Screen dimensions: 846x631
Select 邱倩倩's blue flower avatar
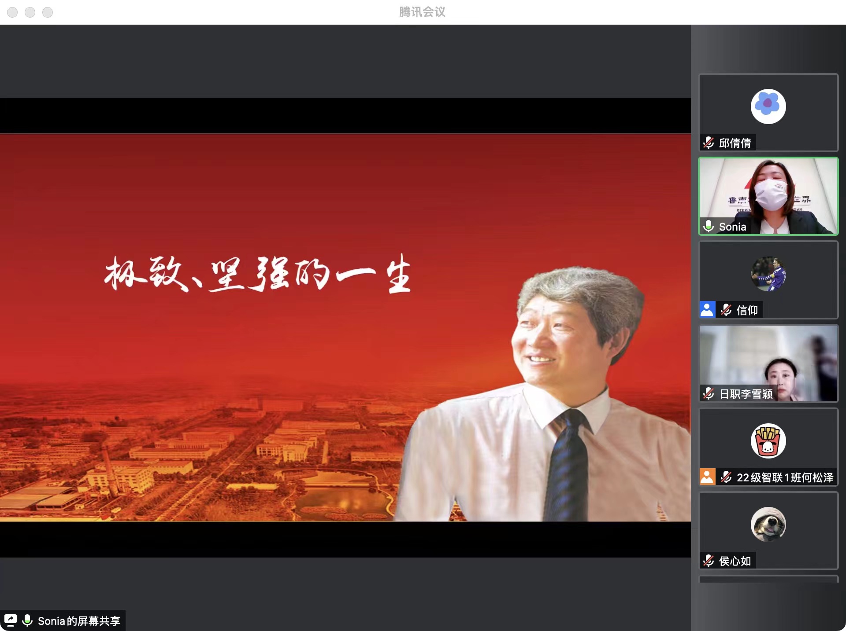pos(768,106)
